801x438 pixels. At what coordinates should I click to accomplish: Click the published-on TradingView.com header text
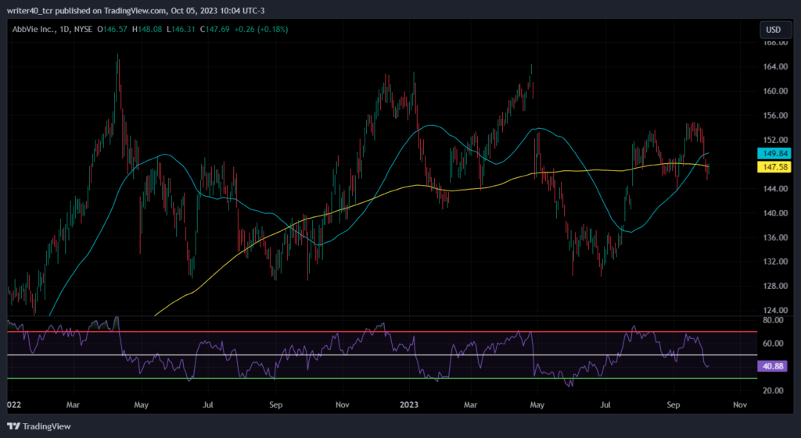coord(136,11)
